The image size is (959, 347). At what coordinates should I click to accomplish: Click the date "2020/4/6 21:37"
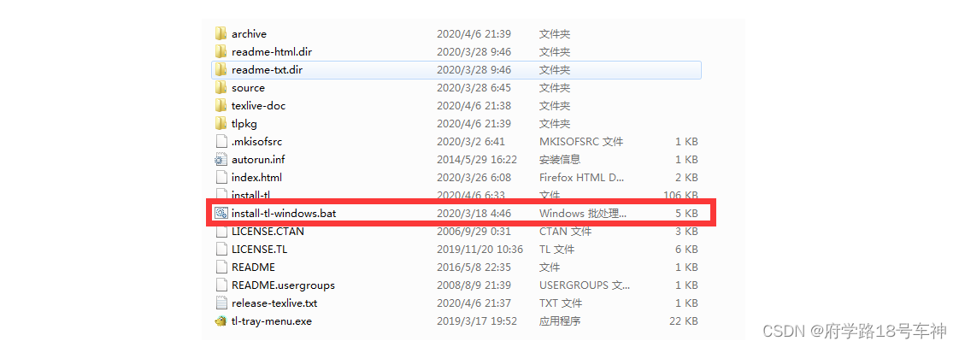pos(474,303)
